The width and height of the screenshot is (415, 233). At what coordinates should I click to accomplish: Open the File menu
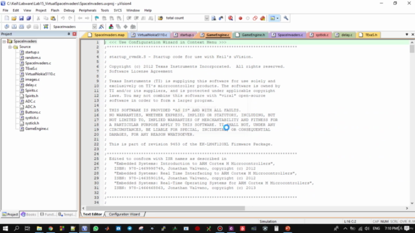[x=5, y=10]
